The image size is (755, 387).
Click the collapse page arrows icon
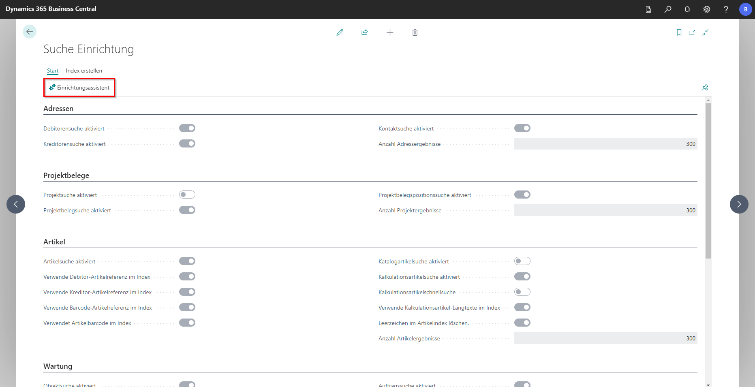pos(705,32)
